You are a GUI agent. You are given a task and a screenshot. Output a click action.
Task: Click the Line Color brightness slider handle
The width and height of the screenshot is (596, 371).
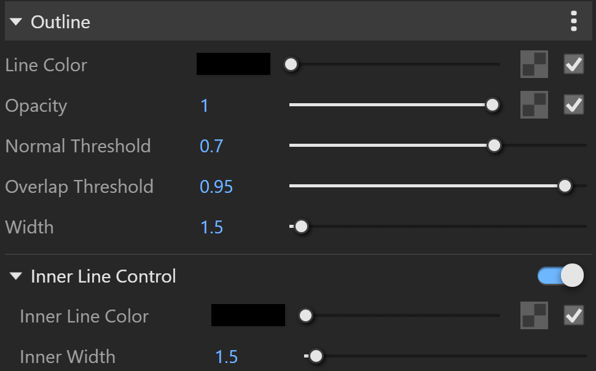pyautogui.click(x=291, y=64)
